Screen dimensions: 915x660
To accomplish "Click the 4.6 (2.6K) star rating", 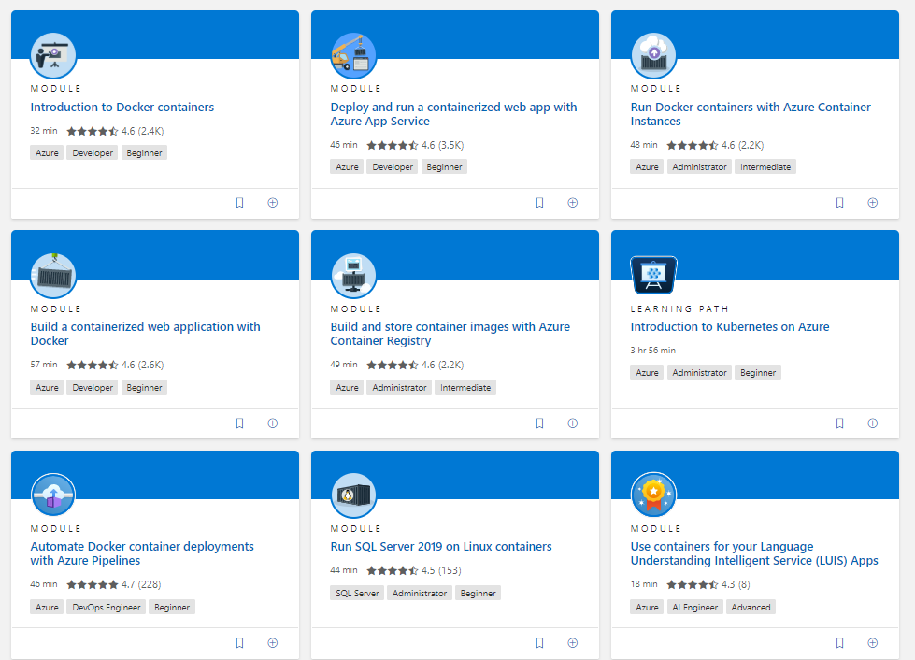I will (115, 365).
